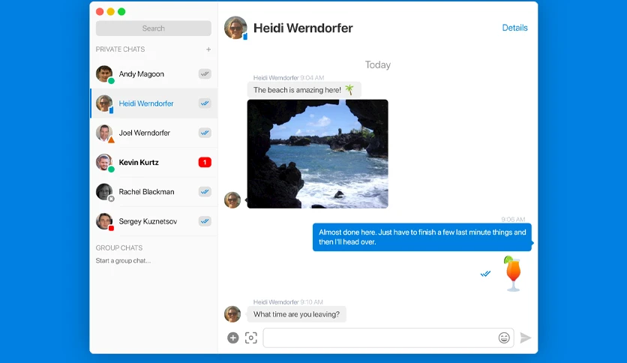The height and width of the screenshot is (363, 627).
Task: Open chat with Andy Magoon
Action: [154, 74]
